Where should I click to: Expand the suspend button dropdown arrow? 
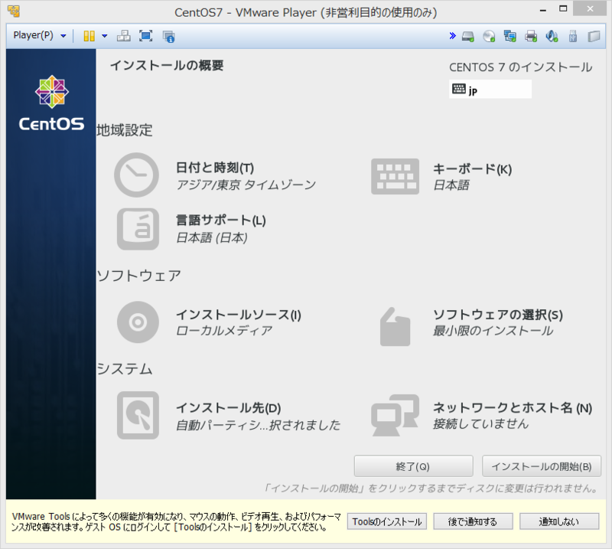(x=103, y=35)
